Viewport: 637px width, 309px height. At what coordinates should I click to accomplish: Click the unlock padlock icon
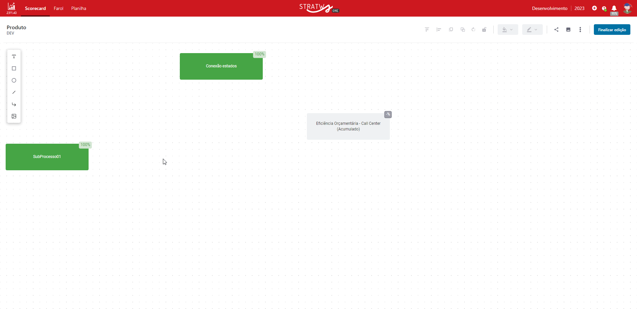484,30
